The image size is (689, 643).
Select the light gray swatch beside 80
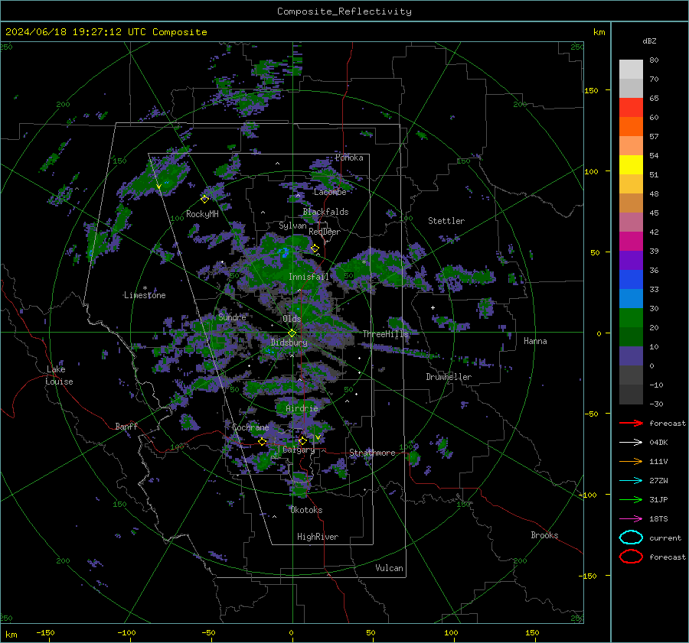(631, 70)
